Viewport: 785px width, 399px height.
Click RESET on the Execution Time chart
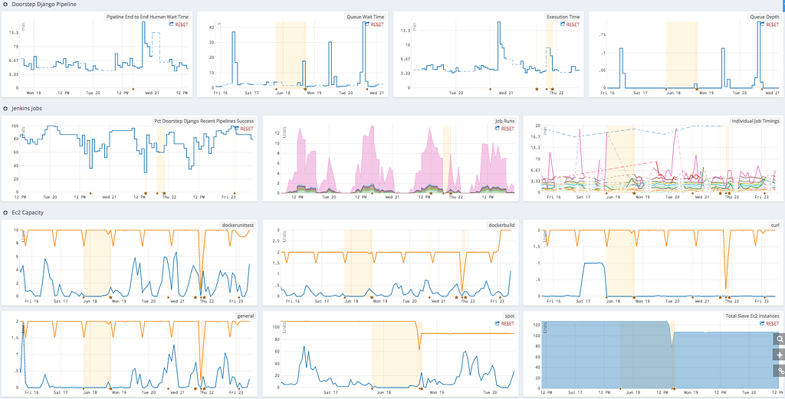click(573, 24)
